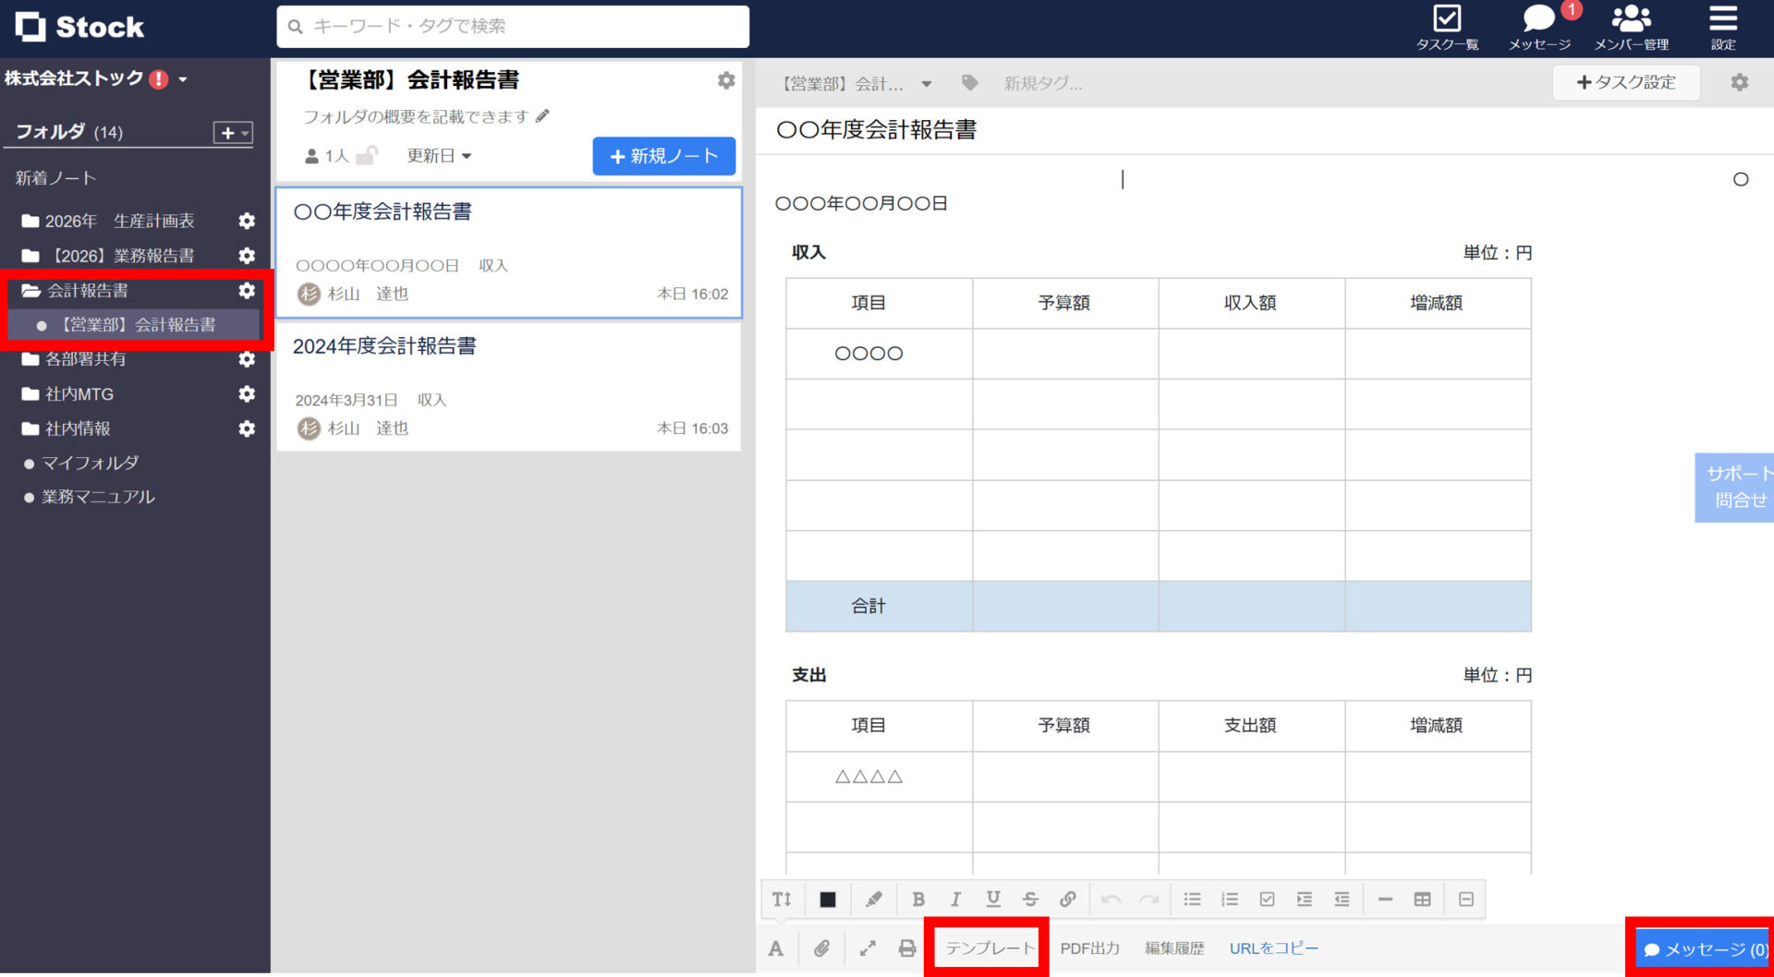The image size is (1774, 977).
Task: Toggle bold formatting
Action: tap(918, 899)
